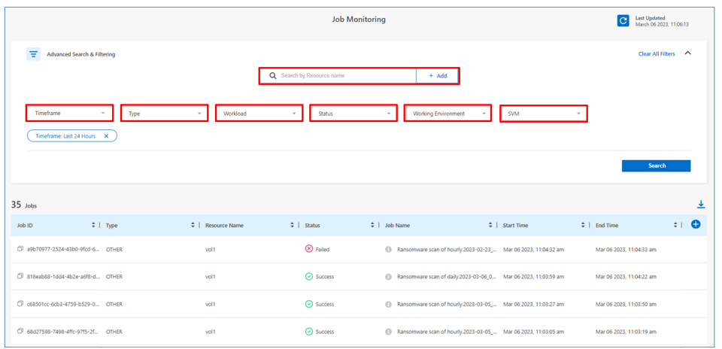Download the jobs list using download icon
This screenshot has height=349, width=722.
click(700, 205)
